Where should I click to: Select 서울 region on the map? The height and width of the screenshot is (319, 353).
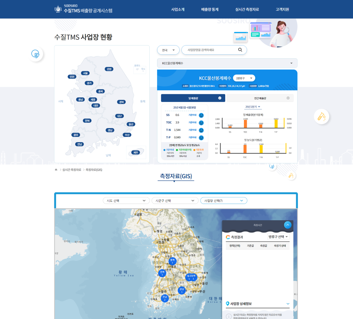tap(85, 73)
